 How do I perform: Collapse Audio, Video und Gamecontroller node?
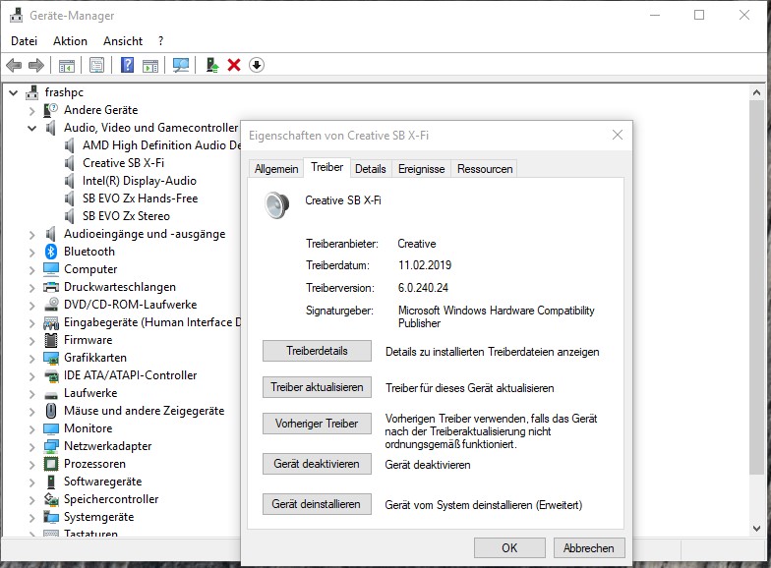[31, 128]
